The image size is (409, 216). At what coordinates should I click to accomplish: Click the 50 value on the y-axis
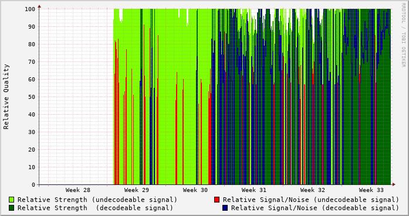(32, 97)
